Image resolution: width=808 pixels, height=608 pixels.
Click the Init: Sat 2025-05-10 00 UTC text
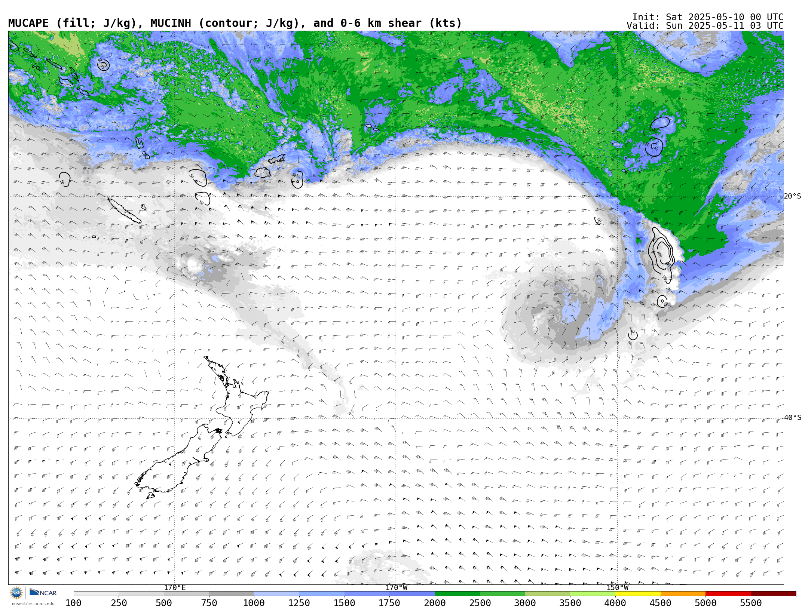point(708,17)
